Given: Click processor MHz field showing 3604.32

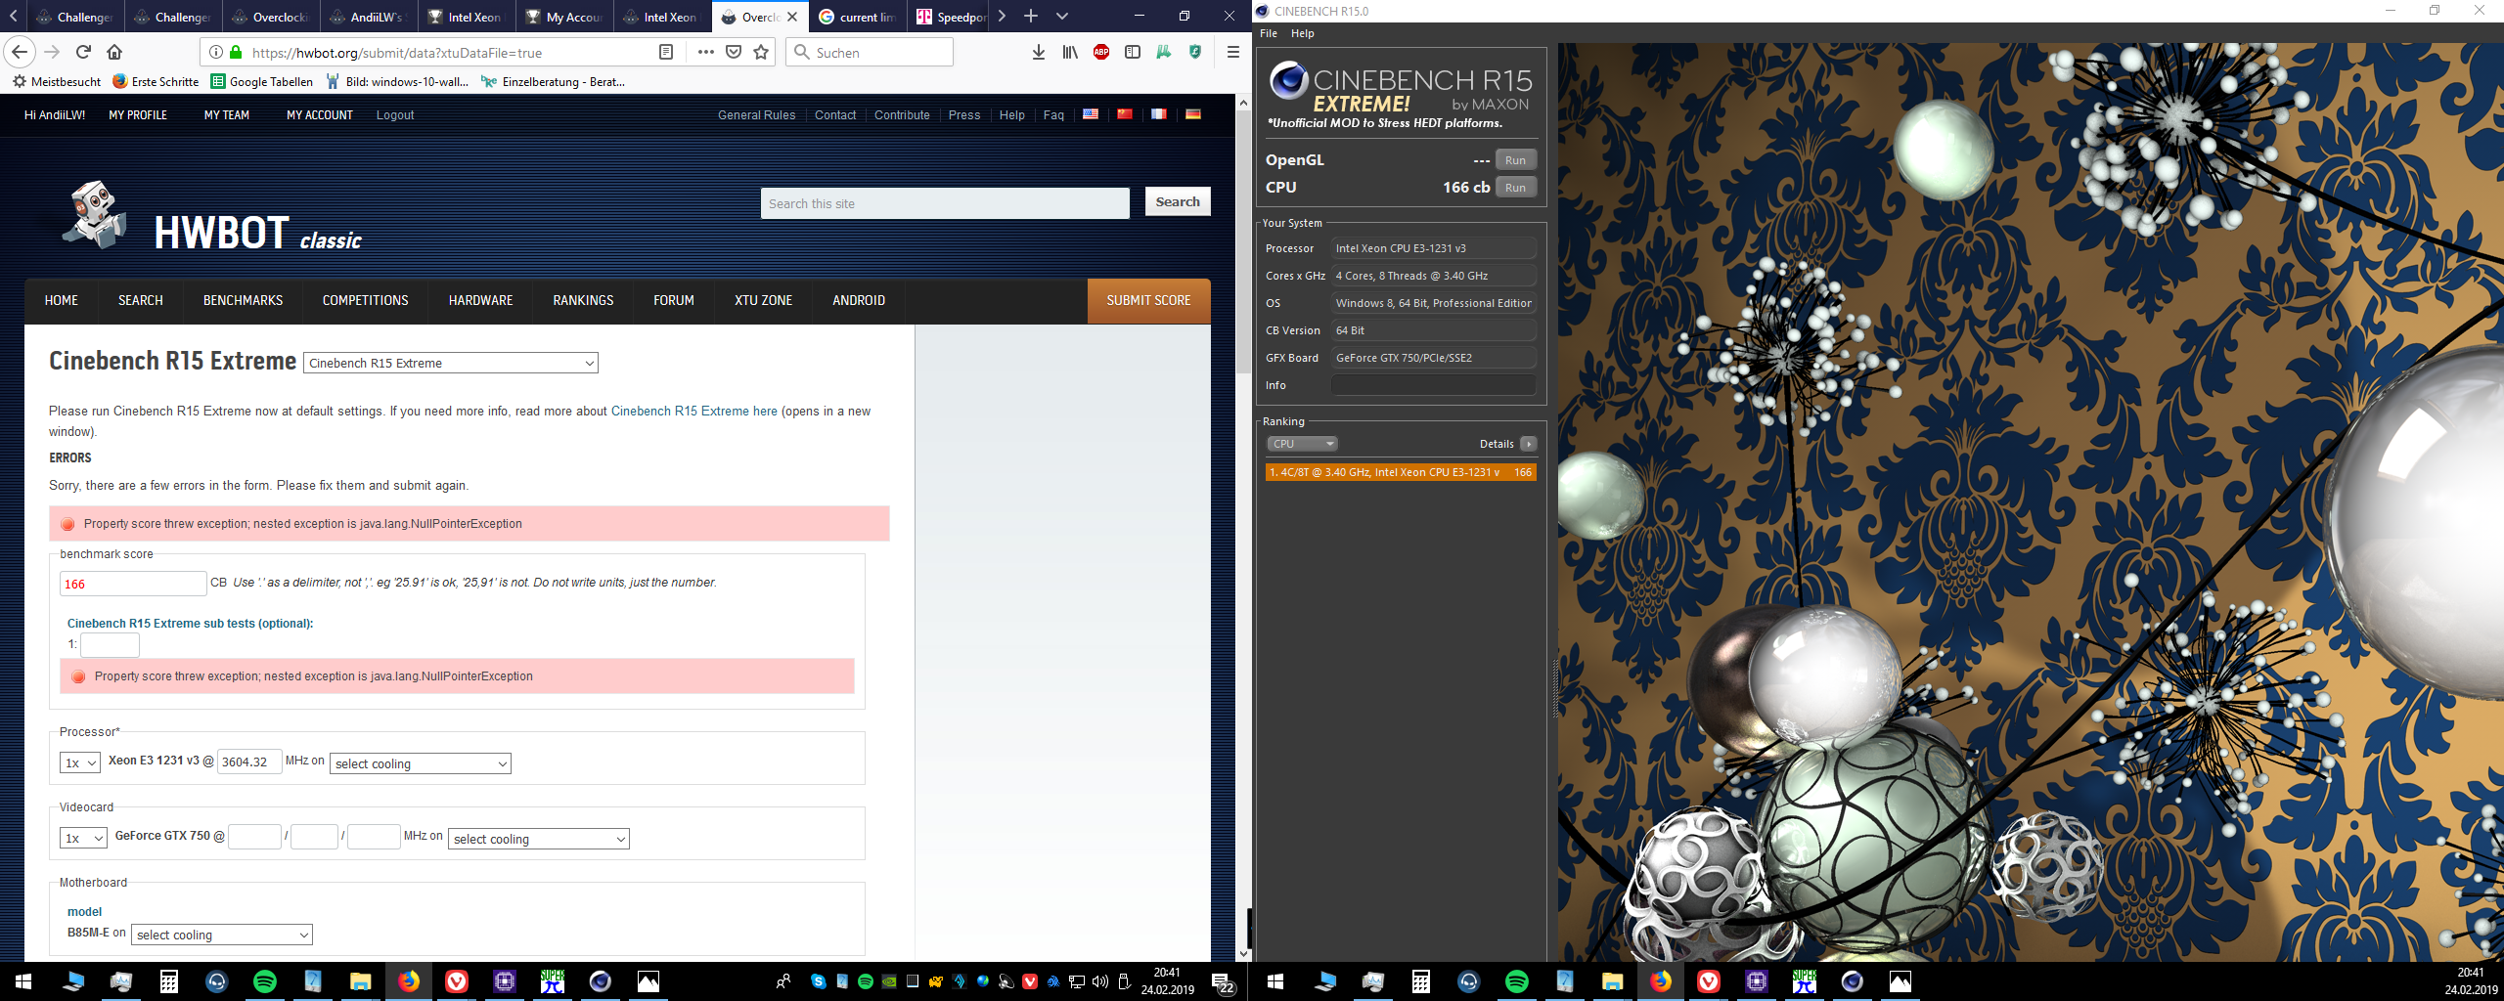Looking at the screenshot, I should tap(249, 762).
